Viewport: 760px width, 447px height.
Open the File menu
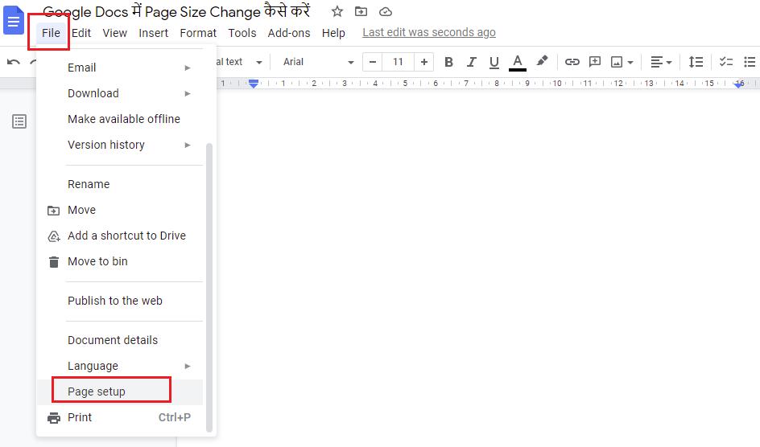(51, 33)
